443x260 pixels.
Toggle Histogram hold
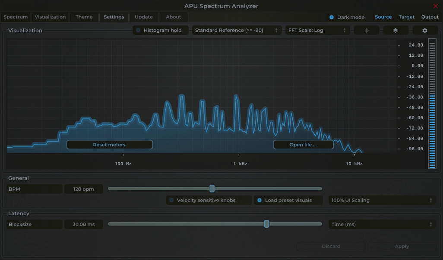coord(161,30)
